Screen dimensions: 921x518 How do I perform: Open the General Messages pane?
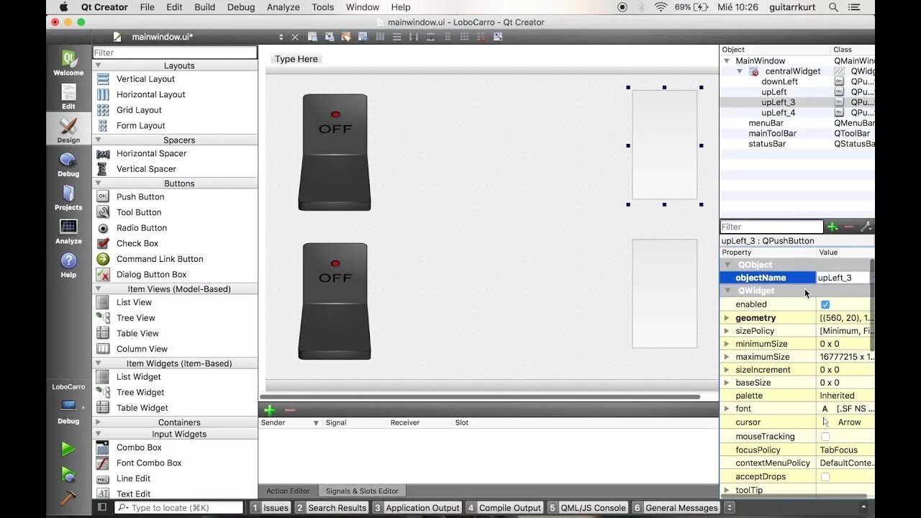676,508
